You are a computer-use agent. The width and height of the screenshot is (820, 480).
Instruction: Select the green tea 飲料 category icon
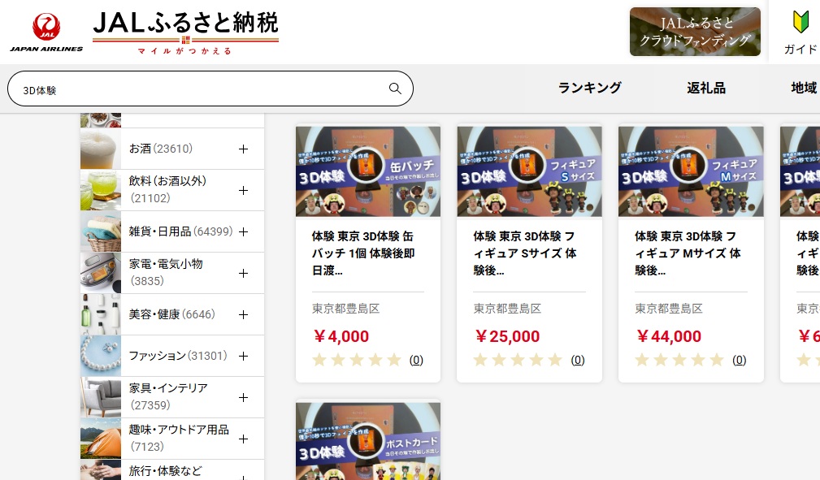tap(101, 190)
